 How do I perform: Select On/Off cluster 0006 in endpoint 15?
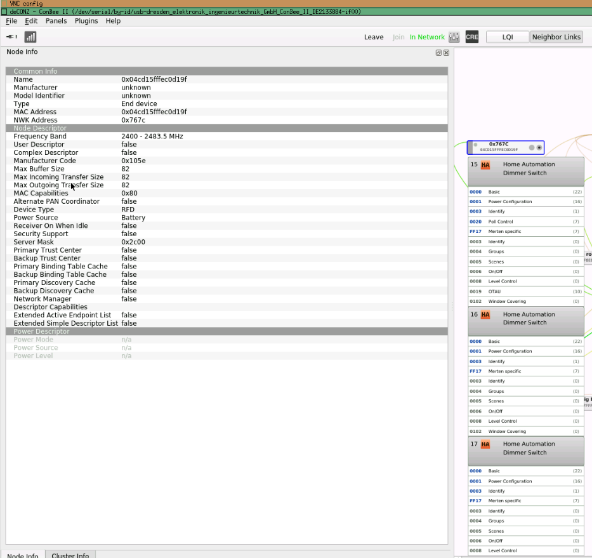[x=526, y=272]
